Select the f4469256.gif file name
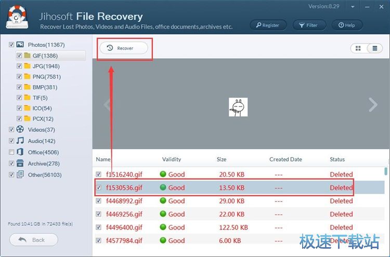 tap(124, 214)
